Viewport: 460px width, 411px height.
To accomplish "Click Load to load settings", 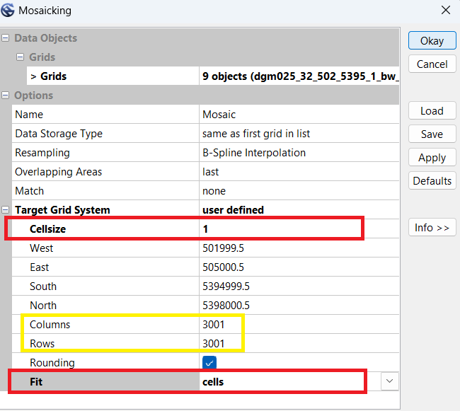I will click(x=432, y=111).
